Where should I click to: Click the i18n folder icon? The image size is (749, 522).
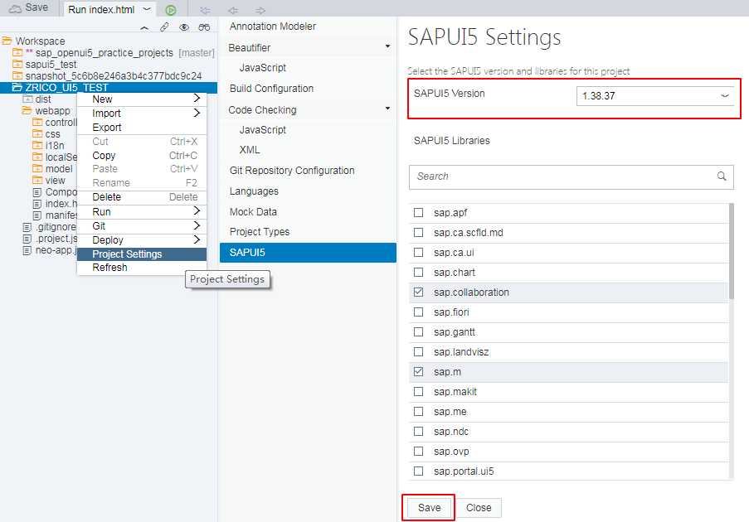[x=37, y=145]
